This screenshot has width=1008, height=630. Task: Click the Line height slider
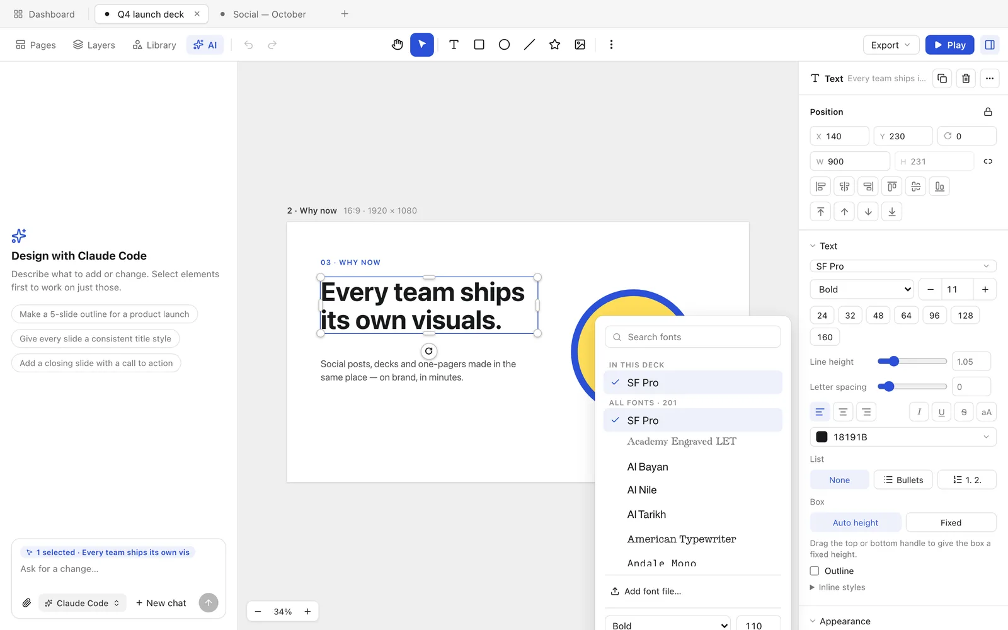[912, 361]
